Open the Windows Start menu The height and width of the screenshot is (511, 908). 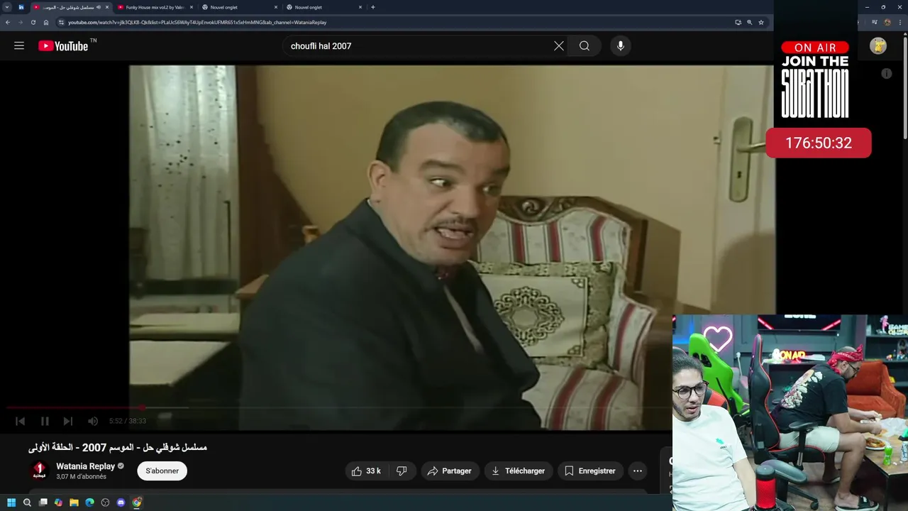click(x=11, y=502)
